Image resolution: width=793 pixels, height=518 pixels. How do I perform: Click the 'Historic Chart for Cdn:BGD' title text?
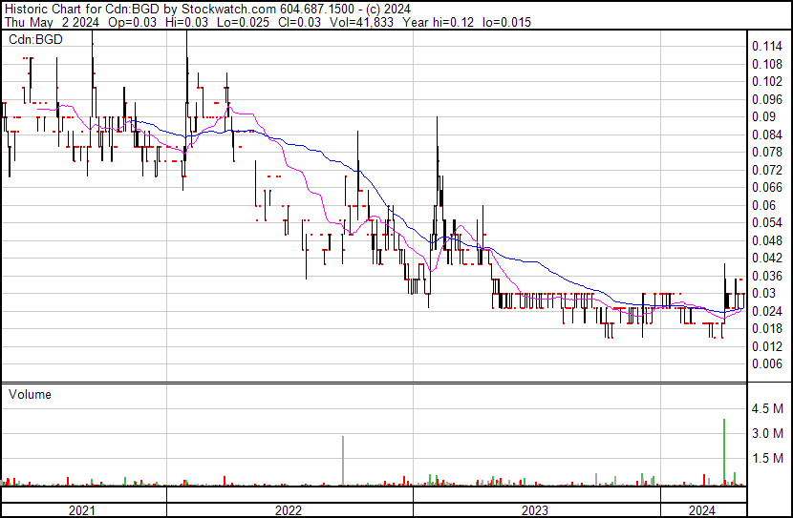[82, 9]
